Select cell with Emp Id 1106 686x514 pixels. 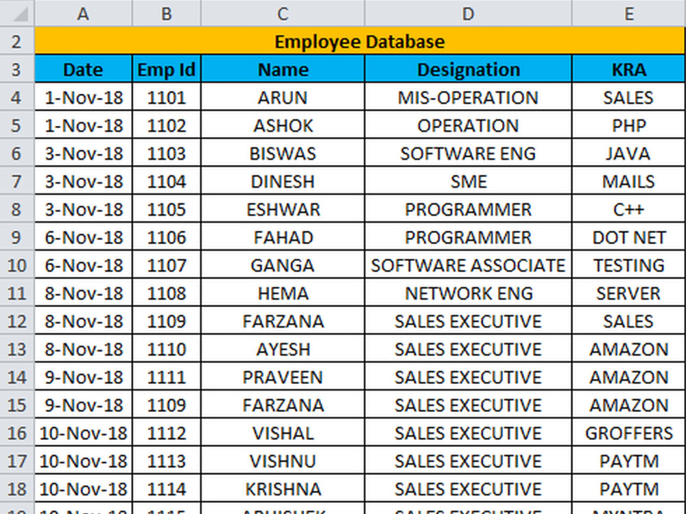coord(167,237)
